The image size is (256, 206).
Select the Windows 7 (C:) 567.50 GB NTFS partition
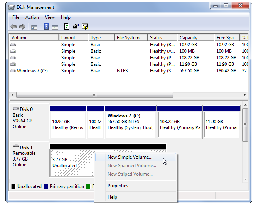coord(130,122)
